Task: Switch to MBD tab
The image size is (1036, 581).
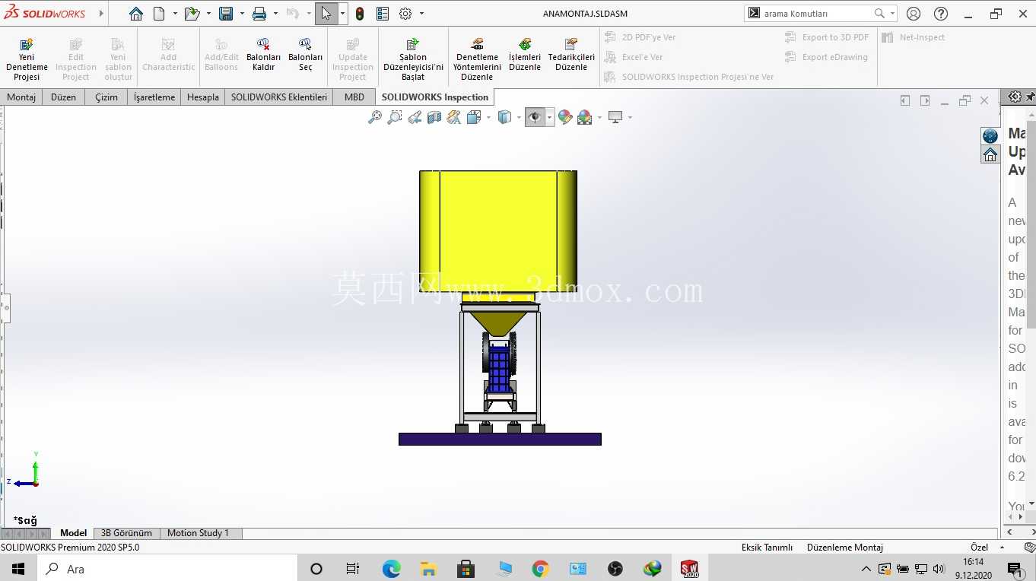Action: [x=354, y=97]
